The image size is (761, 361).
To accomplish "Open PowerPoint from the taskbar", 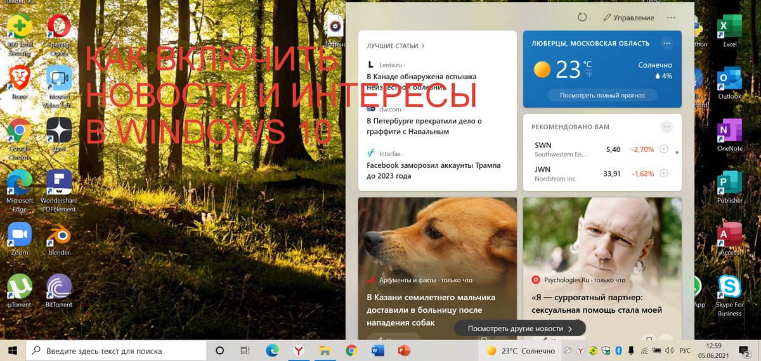I will pyautogui.click(x=404, y=350).
